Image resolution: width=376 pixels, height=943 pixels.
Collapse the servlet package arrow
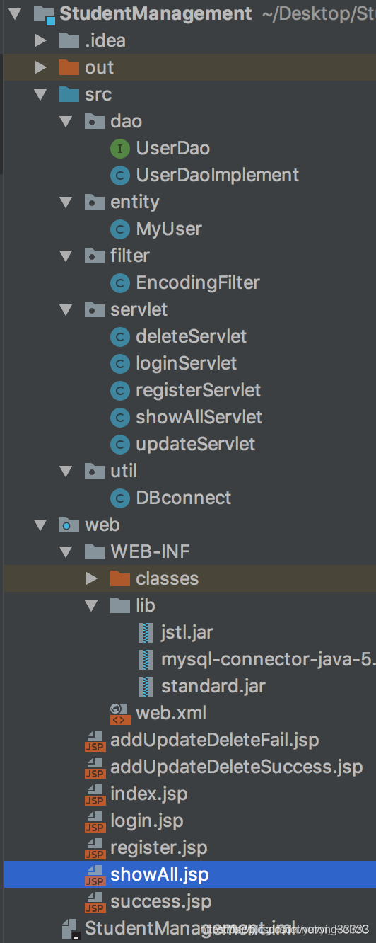pos(66,309)
